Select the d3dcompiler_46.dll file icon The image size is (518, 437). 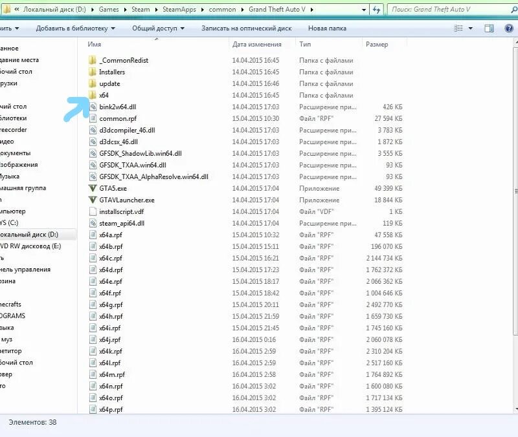click(93, 130)
